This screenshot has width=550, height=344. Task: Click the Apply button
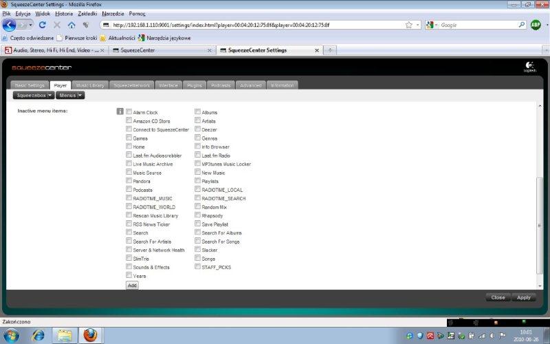524,297
